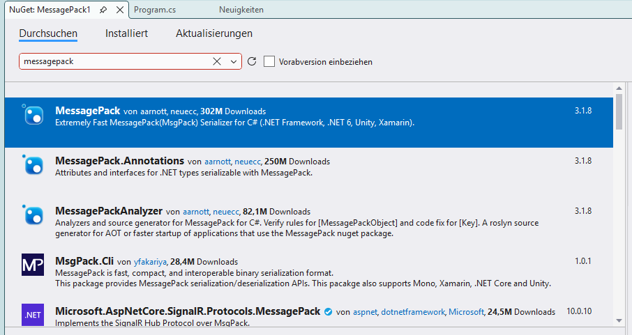Click the 24,5M Downloads text
632x335 pixels.
(521, 312)
